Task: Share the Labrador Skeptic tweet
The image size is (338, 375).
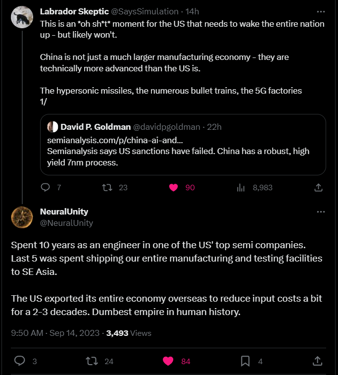Action: point(318,187)
